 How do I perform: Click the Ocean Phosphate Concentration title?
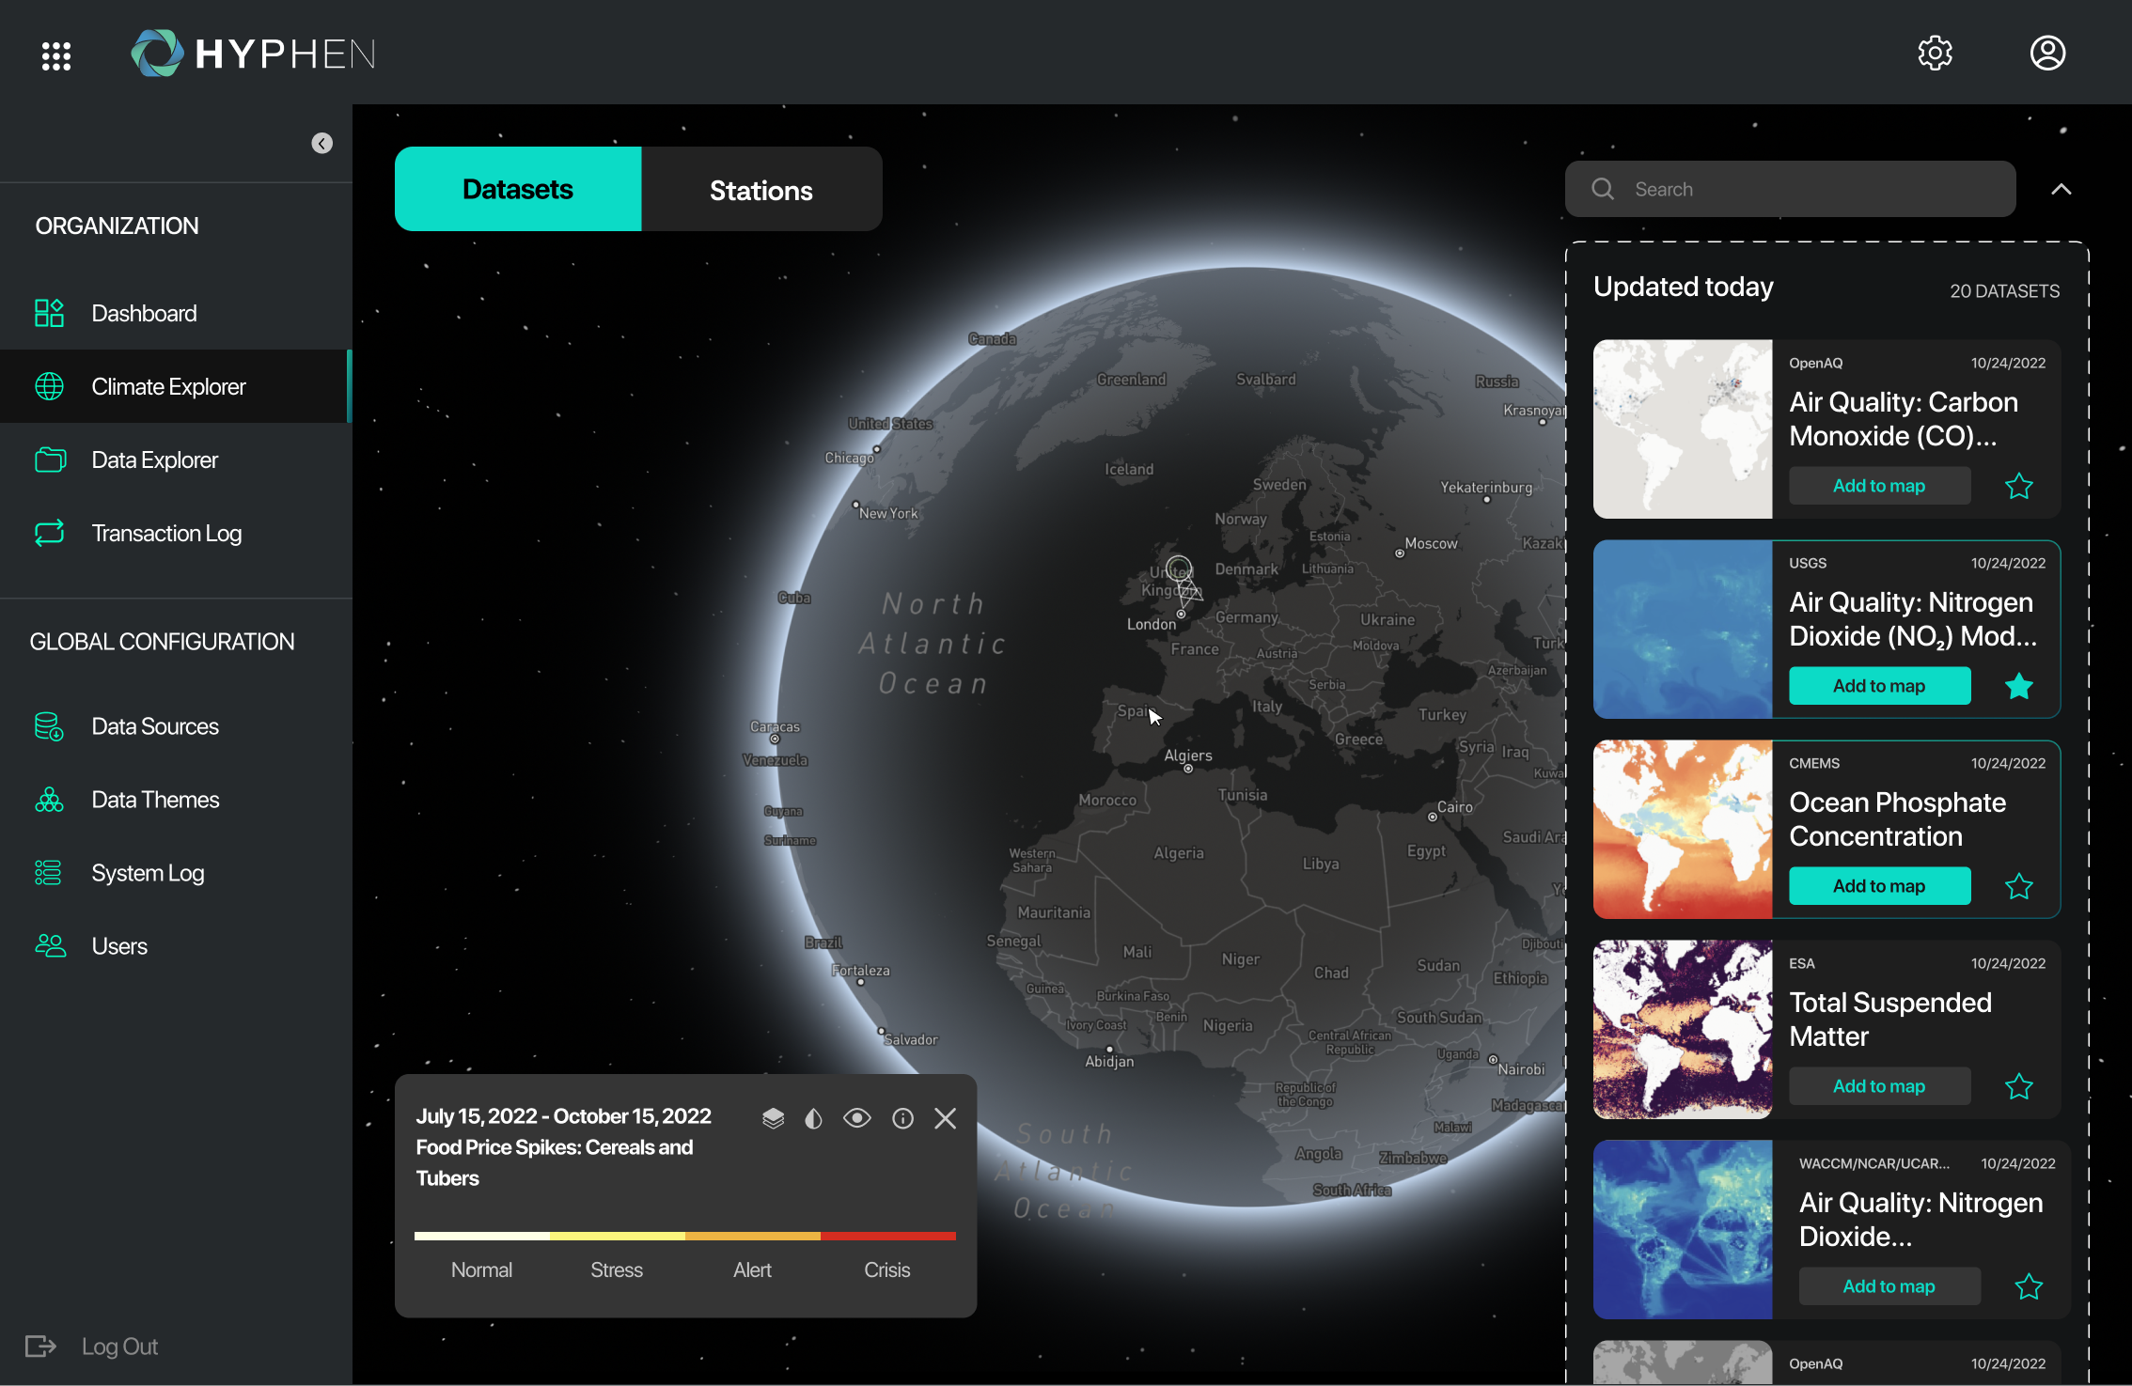(1897, 819)
